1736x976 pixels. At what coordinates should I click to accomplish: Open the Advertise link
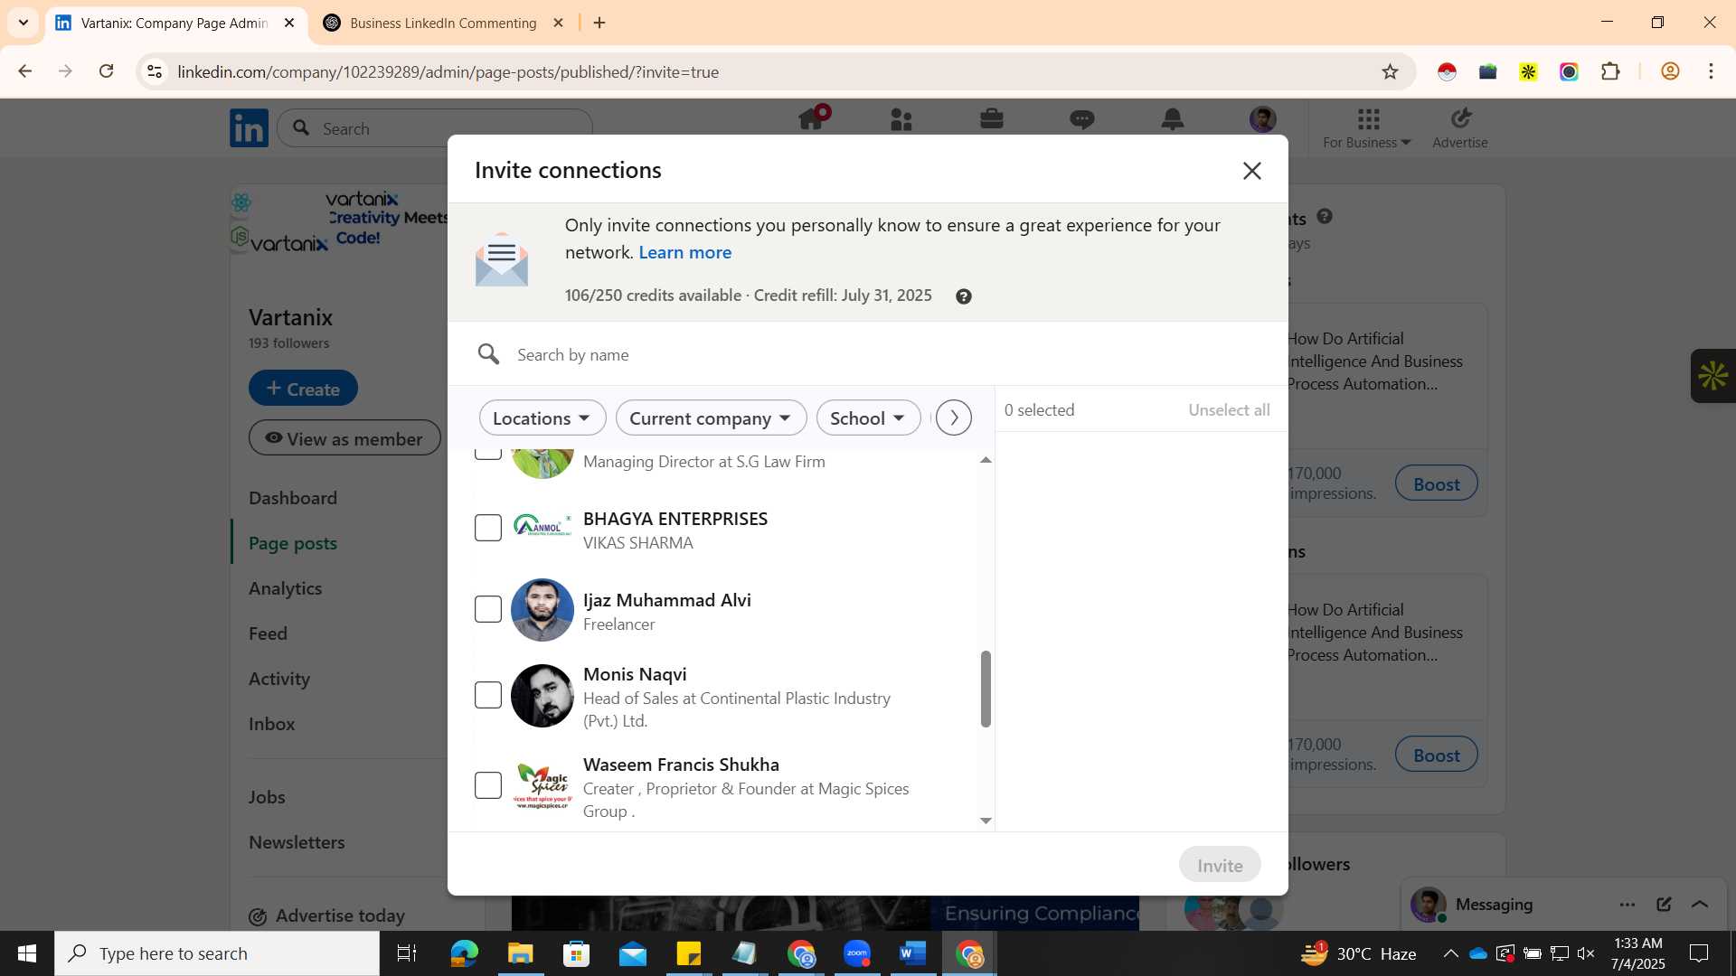click(1460, 128)
